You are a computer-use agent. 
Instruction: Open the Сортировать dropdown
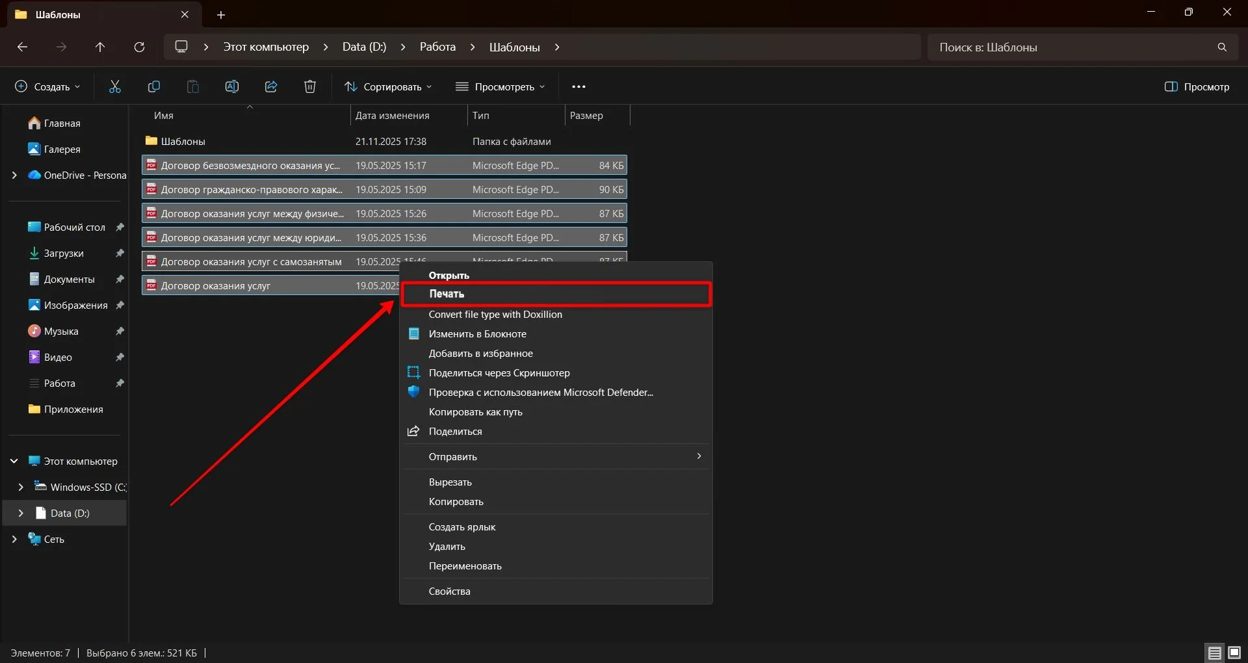tap(388, 86)
